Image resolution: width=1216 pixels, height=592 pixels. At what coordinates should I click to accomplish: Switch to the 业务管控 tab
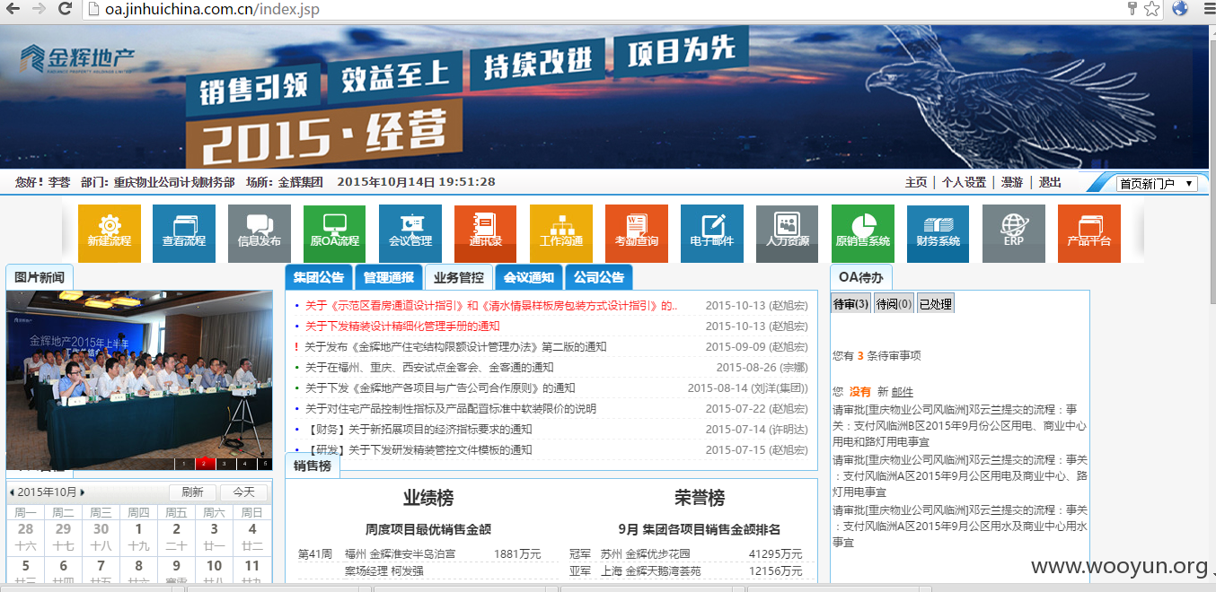coord(458,277)
